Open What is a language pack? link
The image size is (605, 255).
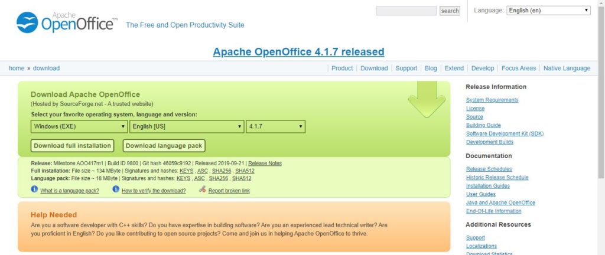70,191
